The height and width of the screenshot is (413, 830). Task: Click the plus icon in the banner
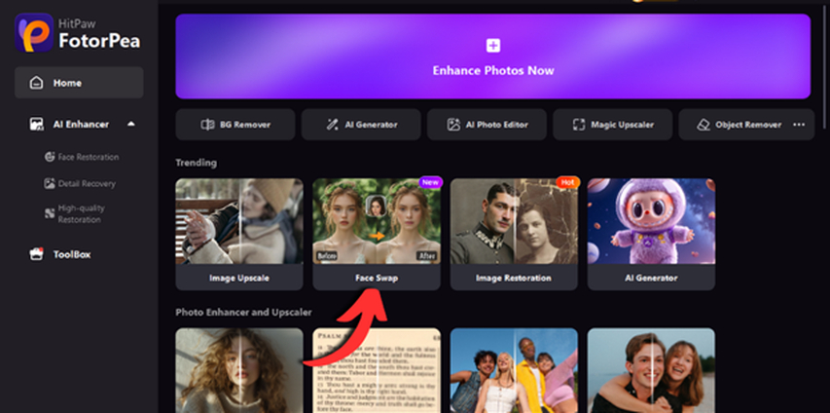pyautogui.click(x=492, y=46)
